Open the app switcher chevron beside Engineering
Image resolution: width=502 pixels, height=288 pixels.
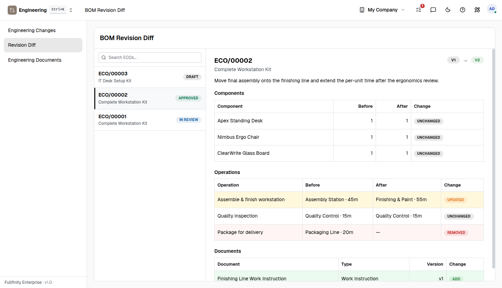[x=71, y=10]
